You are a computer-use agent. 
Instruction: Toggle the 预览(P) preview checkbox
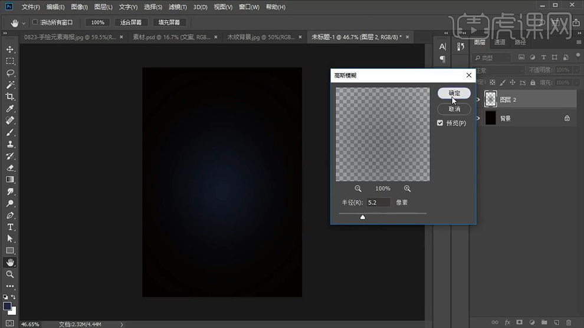[x=440, y=123]
